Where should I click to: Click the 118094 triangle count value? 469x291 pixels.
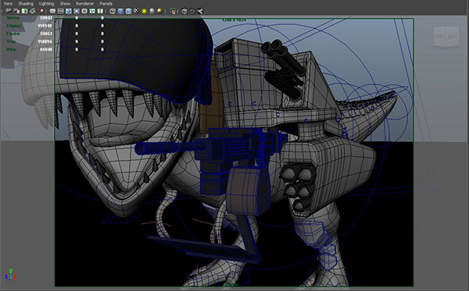(45, 42)
